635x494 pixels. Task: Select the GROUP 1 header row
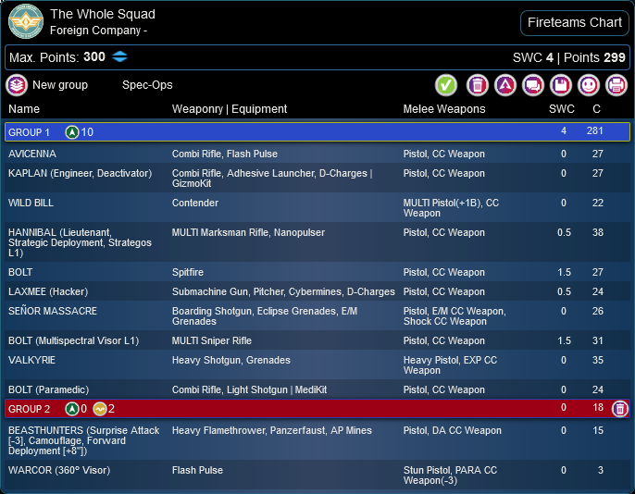tap(317, 132)
